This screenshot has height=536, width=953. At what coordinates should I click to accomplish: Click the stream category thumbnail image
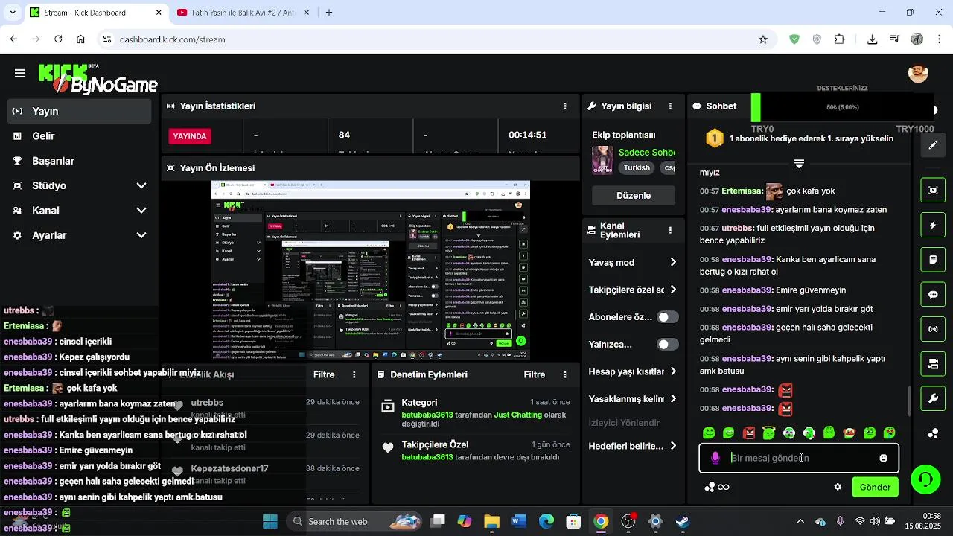[602, 160]
